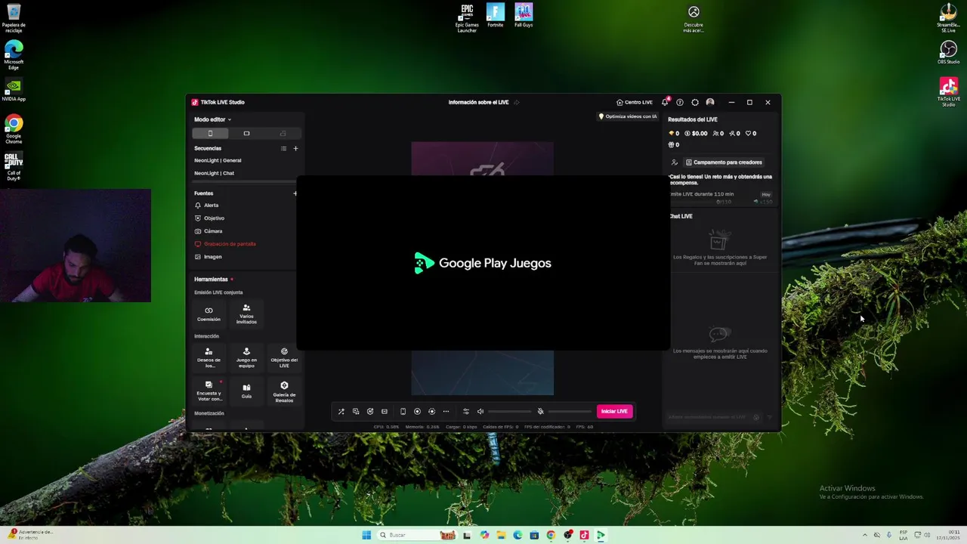Click the second bottom toolbar icon beside the wand

(x=356, y=412)
